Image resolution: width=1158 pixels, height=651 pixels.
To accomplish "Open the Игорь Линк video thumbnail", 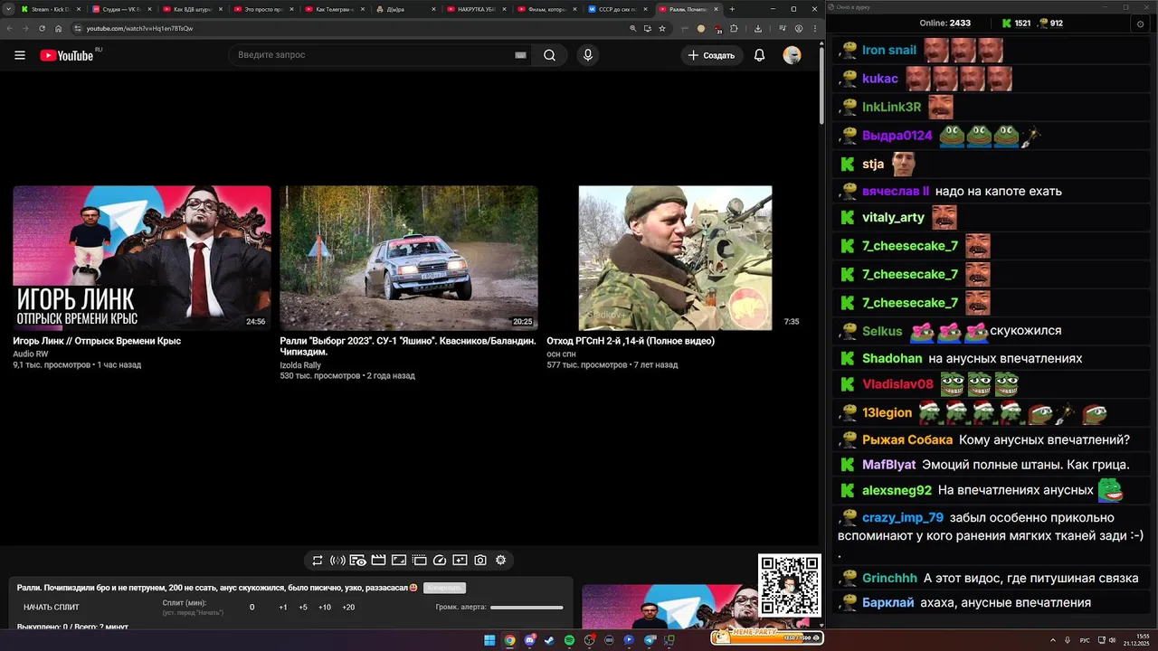I will click(142, 258).
